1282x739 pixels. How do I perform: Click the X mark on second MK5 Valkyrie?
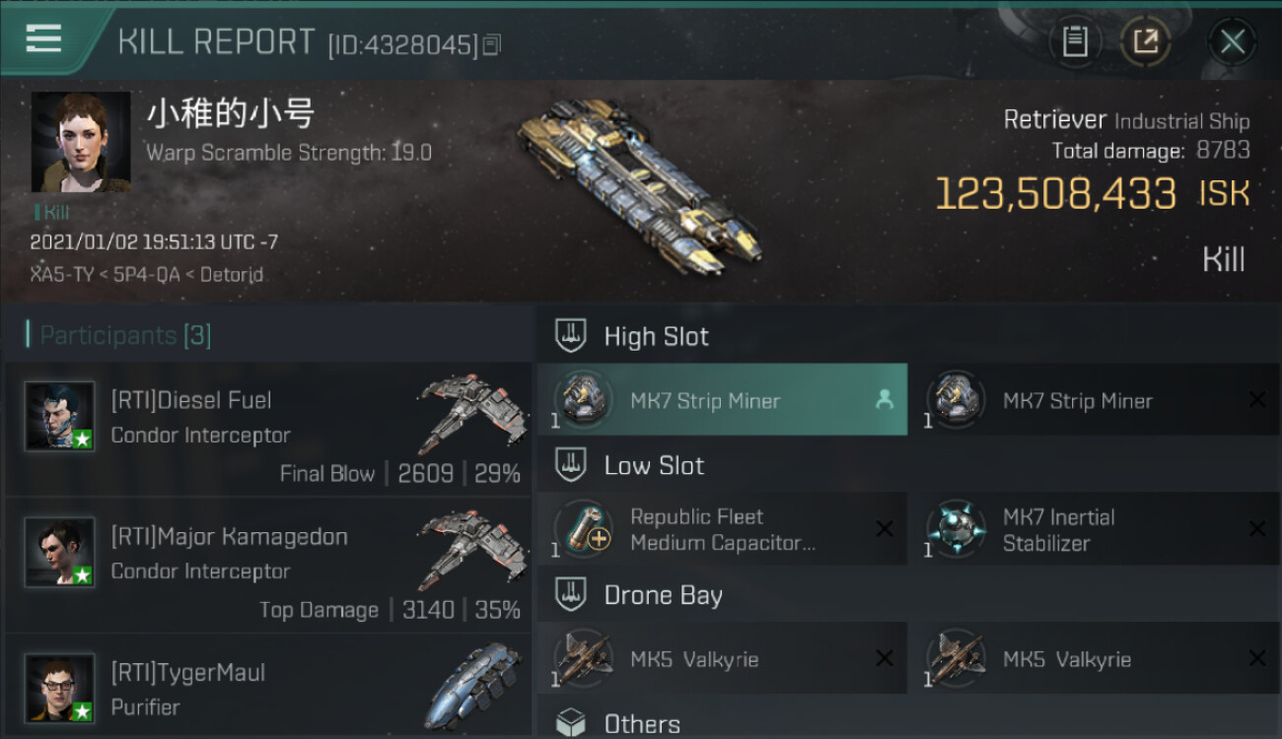[x=1257, y=658]
